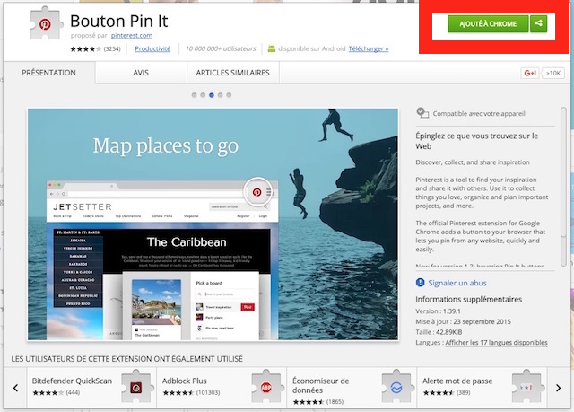
Task: Click the Adblock Plus title text
Action: click(x=185, y=381)
